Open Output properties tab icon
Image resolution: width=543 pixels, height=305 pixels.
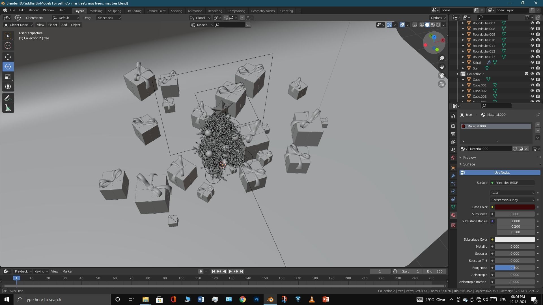click(453, 134)
